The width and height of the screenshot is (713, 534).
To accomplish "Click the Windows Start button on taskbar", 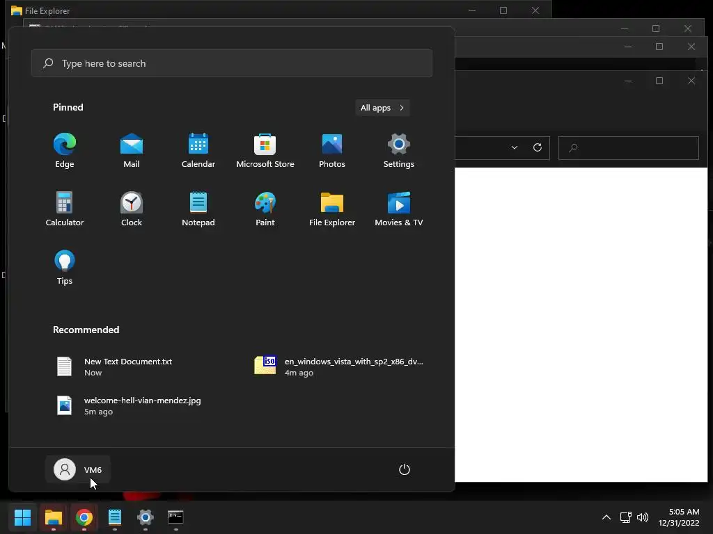I will pyautogui.click(x=22, y=517).
